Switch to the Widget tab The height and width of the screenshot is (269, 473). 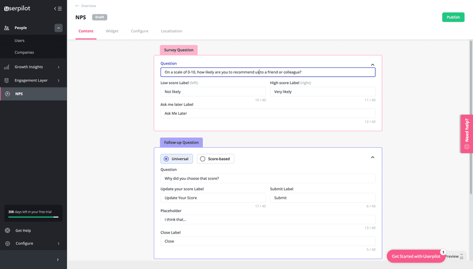112,31
